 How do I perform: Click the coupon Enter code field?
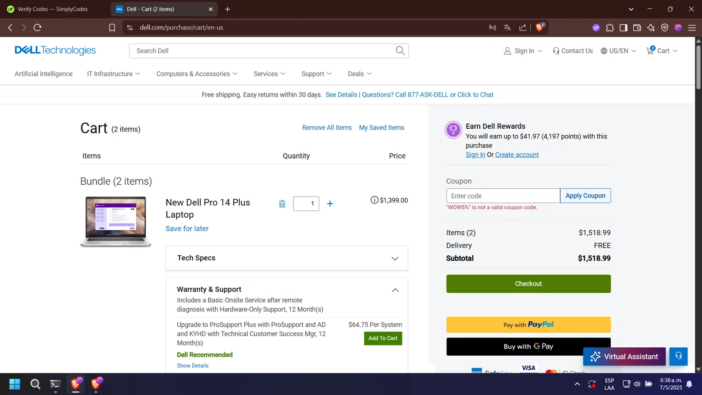[x=503, y=196]
